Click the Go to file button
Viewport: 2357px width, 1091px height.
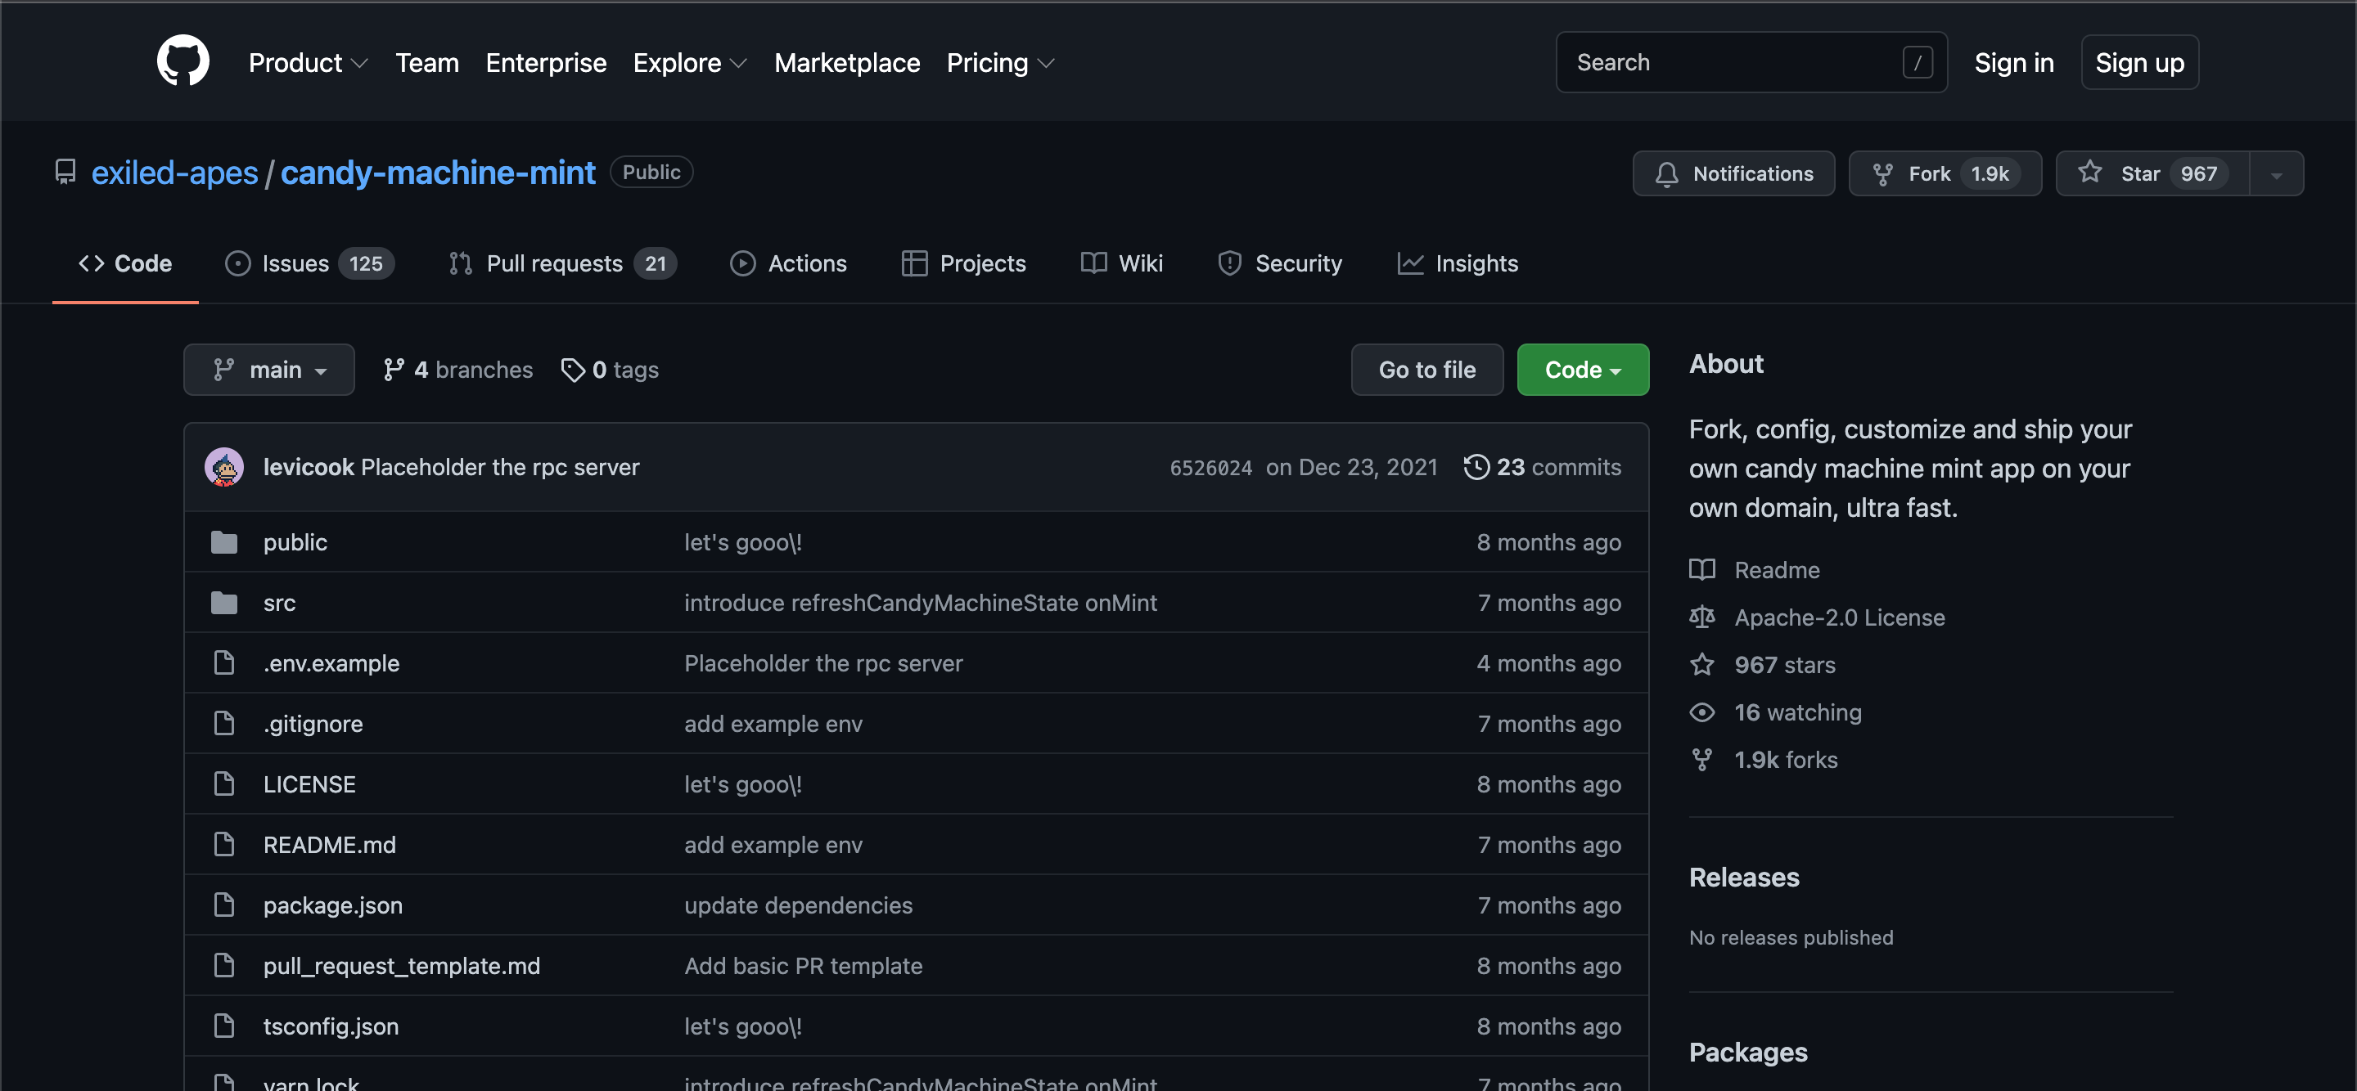tap(1427, 370)
